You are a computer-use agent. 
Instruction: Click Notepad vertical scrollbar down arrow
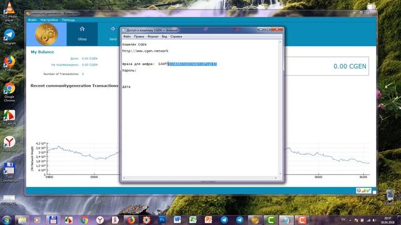tap(280, 174)
